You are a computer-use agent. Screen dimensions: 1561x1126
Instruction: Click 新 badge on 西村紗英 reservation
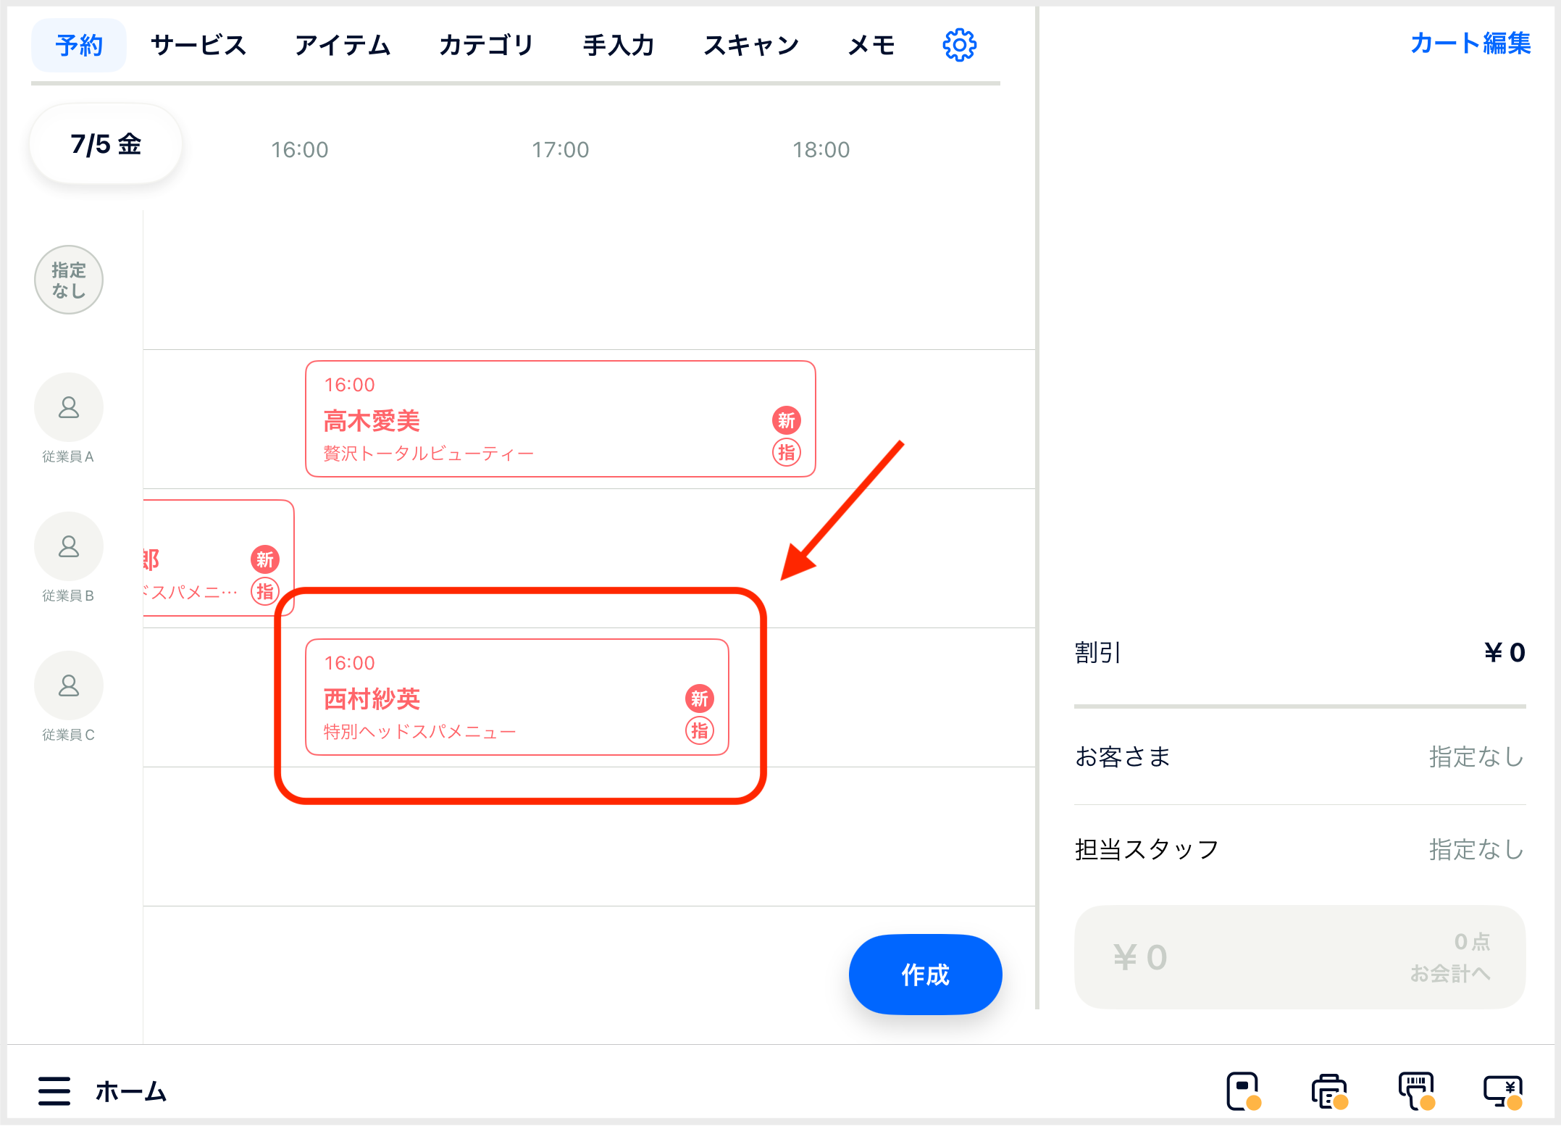click(700, 698)
